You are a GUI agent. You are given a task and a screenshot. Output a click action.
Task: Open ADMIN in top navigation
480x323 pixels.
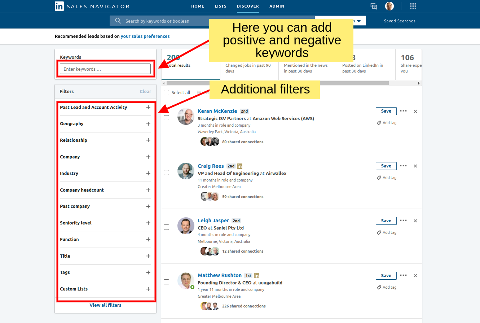(277, 6)
